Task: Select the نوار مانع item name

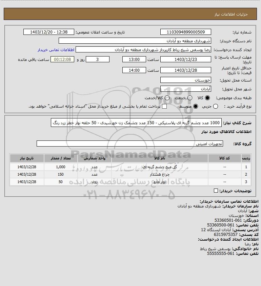Action: (160, 182)
